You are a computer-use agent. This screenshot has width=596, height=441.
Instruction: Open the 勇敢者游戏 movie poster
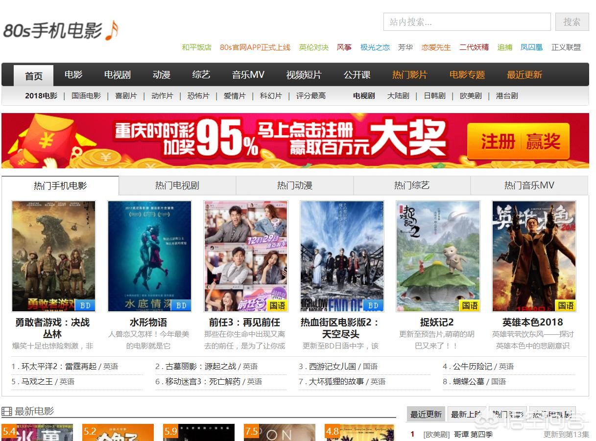[x=53, y=256]
